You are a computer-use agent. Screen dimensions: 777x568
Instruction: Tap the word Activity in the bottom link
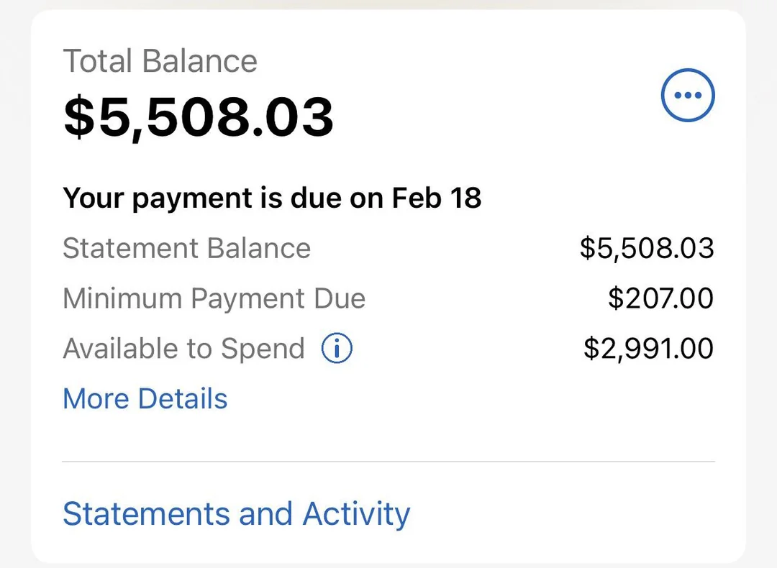[x=356, y=514]
